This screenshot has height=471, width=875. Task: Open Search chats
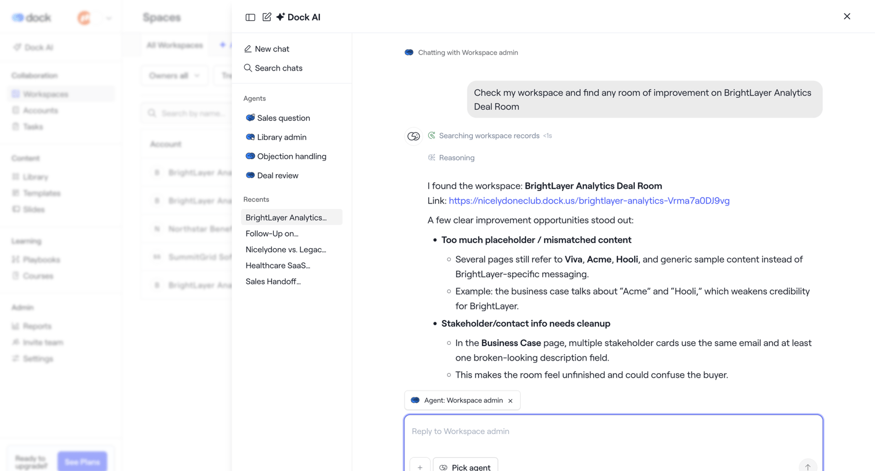tap(273, 68)
